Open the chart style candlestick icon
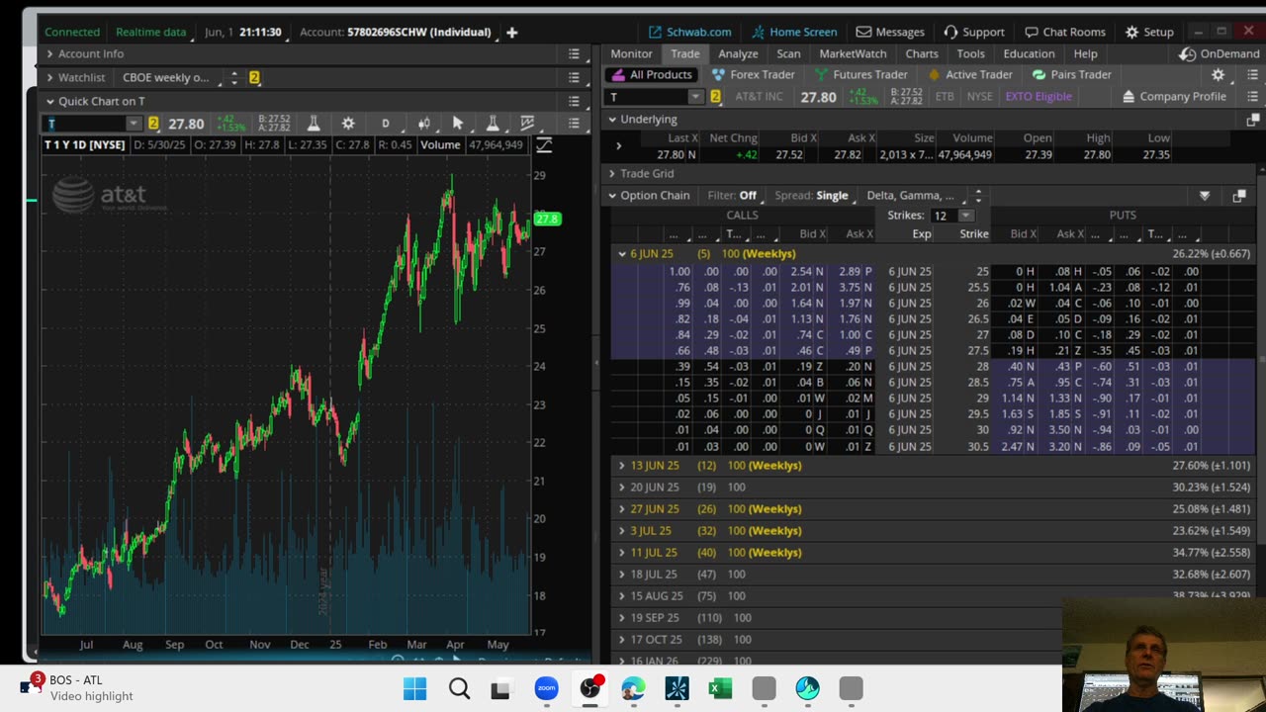The image size is (1266, 712). tap(423, 124)
